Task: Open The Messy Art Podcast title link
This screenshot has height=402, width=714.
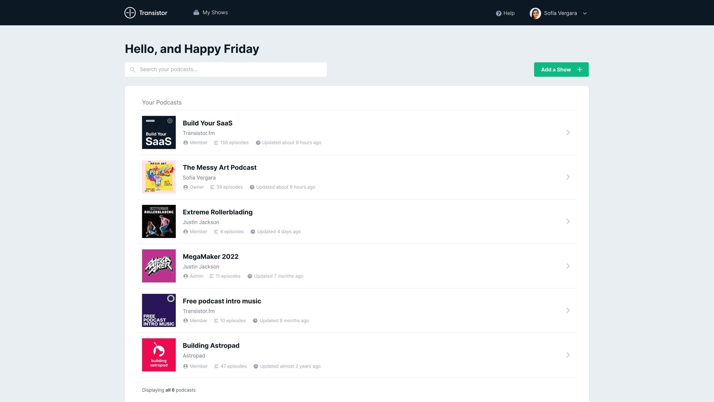Action: (x=219, y=168)
